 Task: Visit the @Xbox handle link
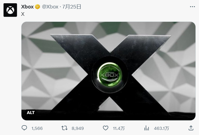pyautogui.click(x=50, y=7)
